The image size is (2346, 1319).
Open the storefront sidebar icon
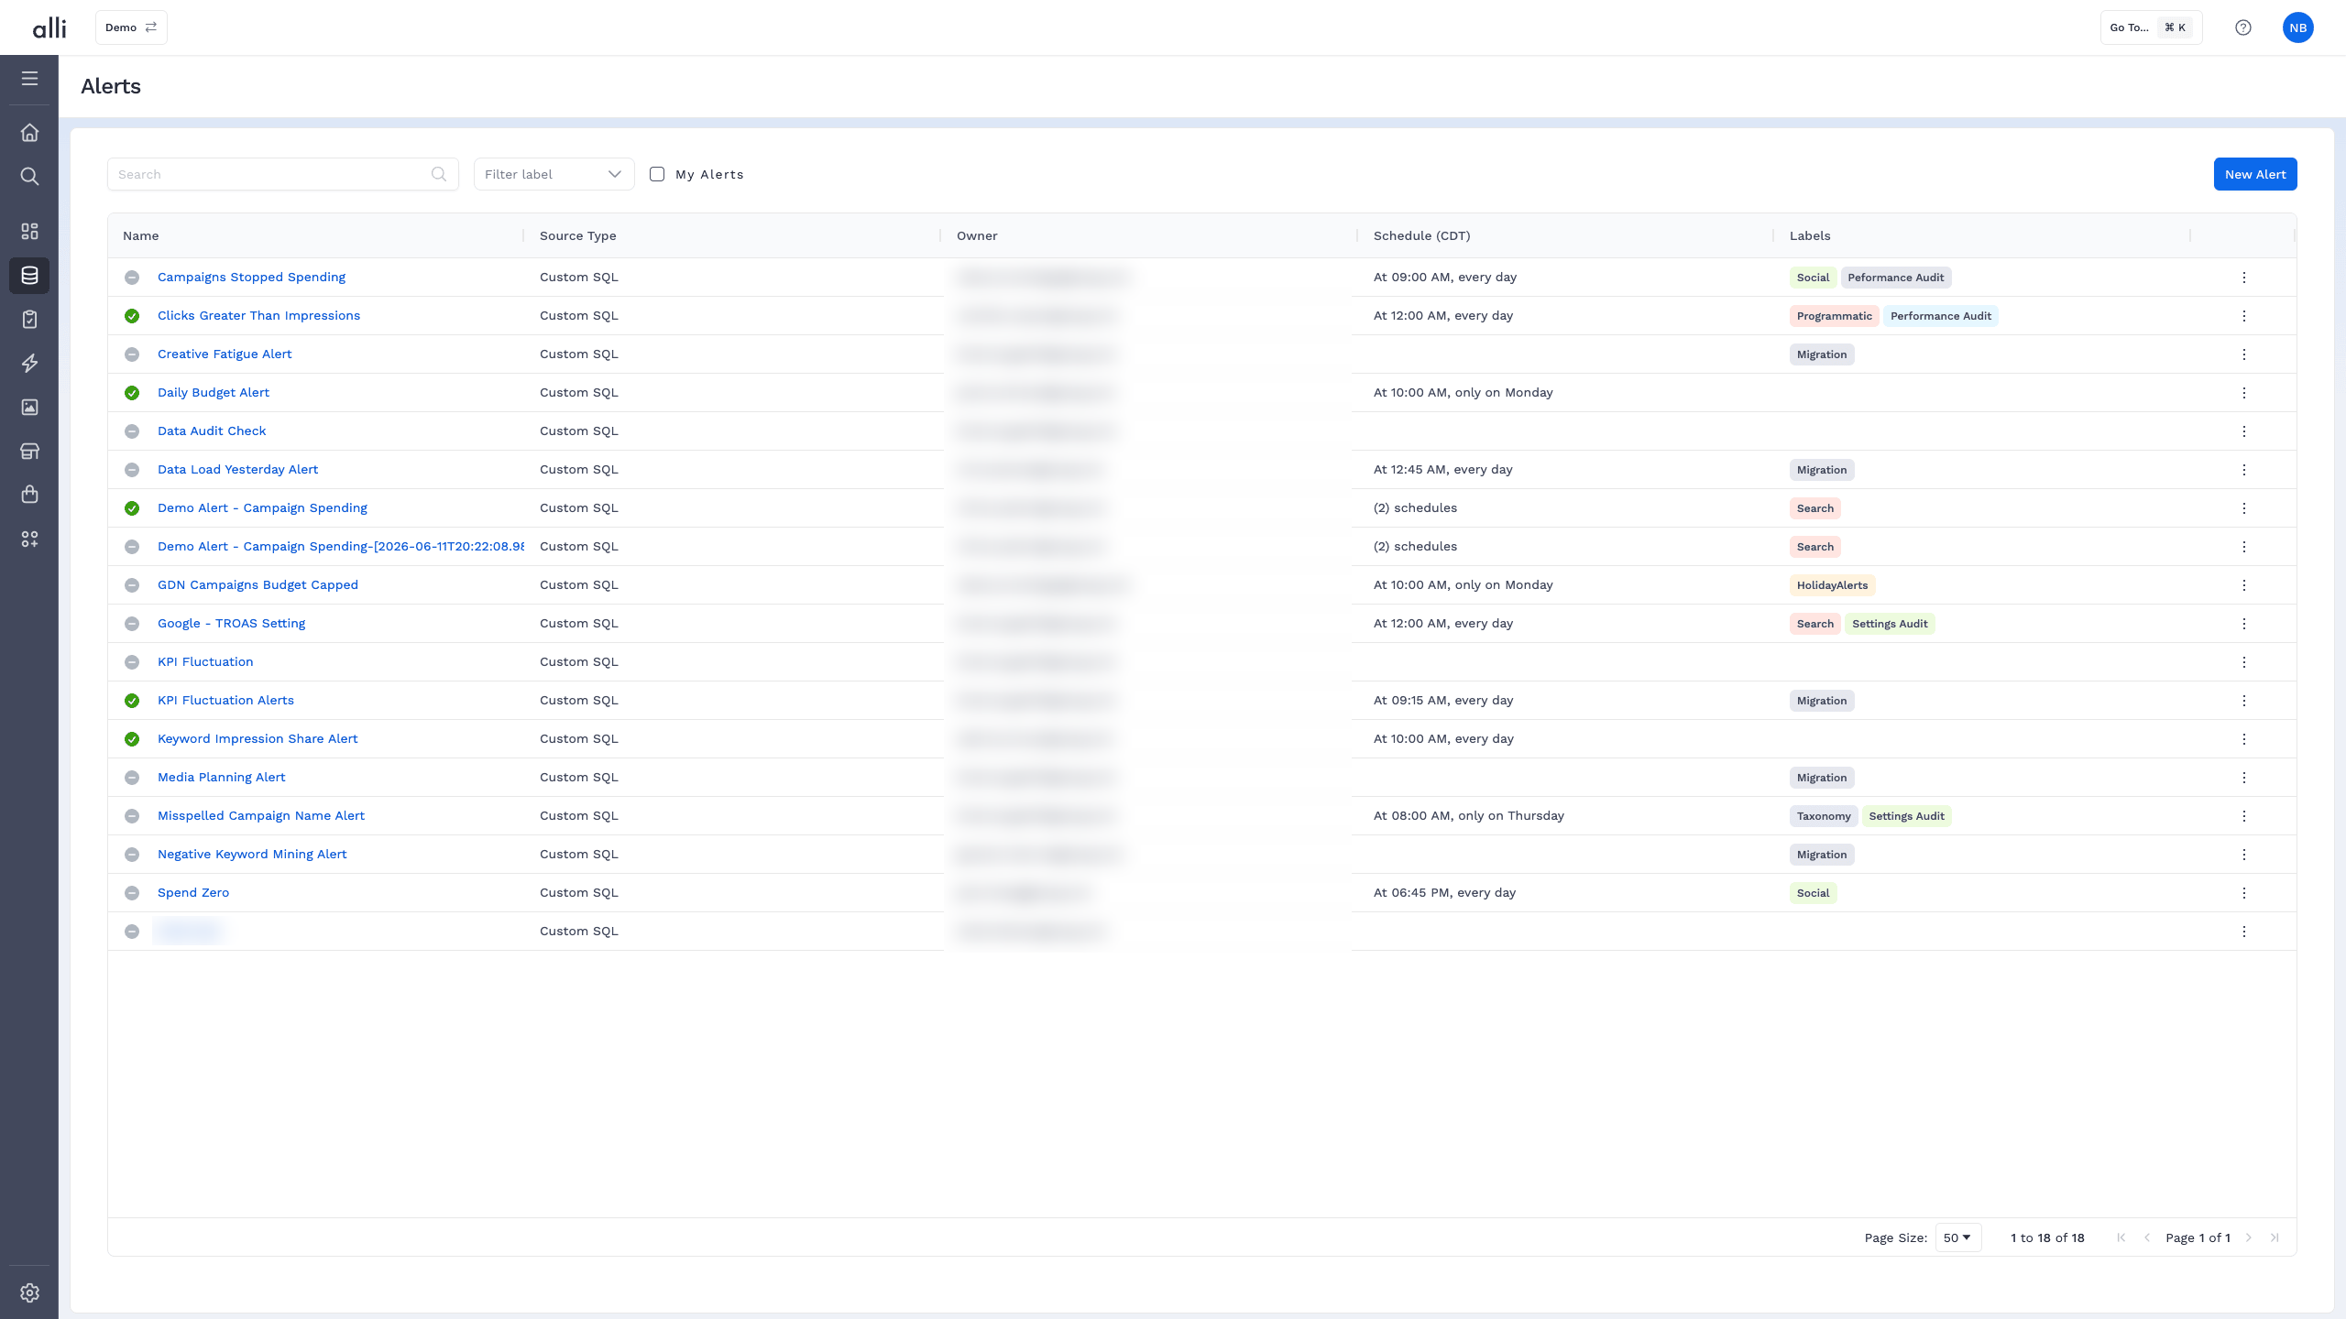pyautogui.click(x=29, y=451)
